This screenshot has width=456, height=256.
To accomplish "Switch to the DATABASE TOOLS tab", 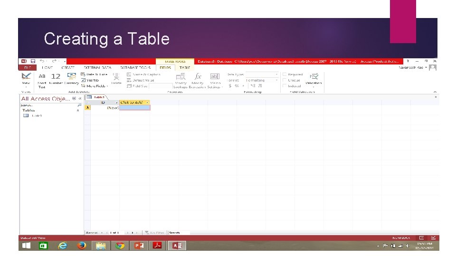I will (x=135, y=68).
